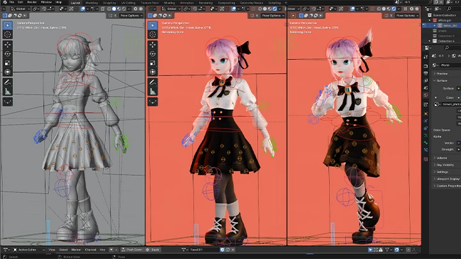Screen dimensions: 461x259
Task: Toggle fake user shield for Face001 action
Action: pos(222,249)
